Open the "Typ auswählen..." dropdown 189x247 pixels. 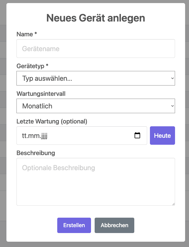95,78
